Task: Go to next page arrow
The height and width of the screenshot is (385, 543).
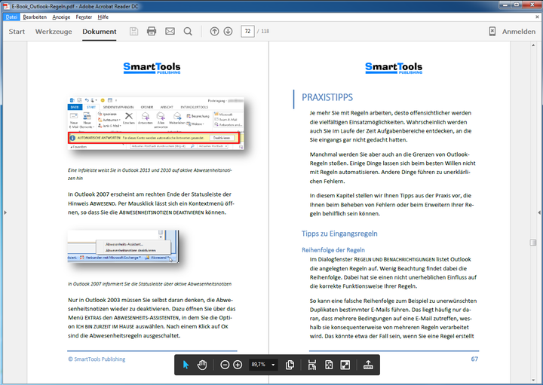Action: [228, 32]
